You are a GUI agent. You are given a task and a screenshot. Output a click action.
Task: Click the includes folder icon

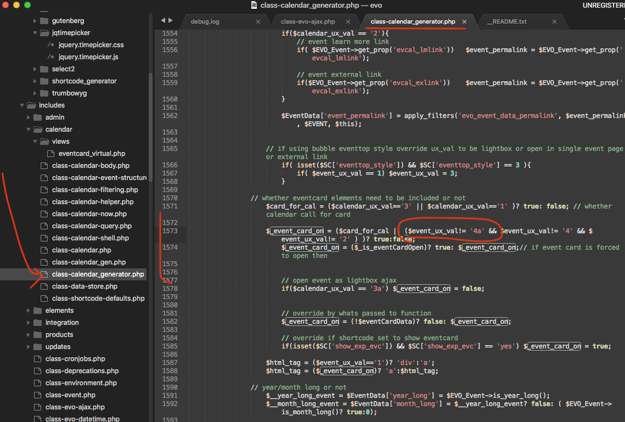(31, 105)
